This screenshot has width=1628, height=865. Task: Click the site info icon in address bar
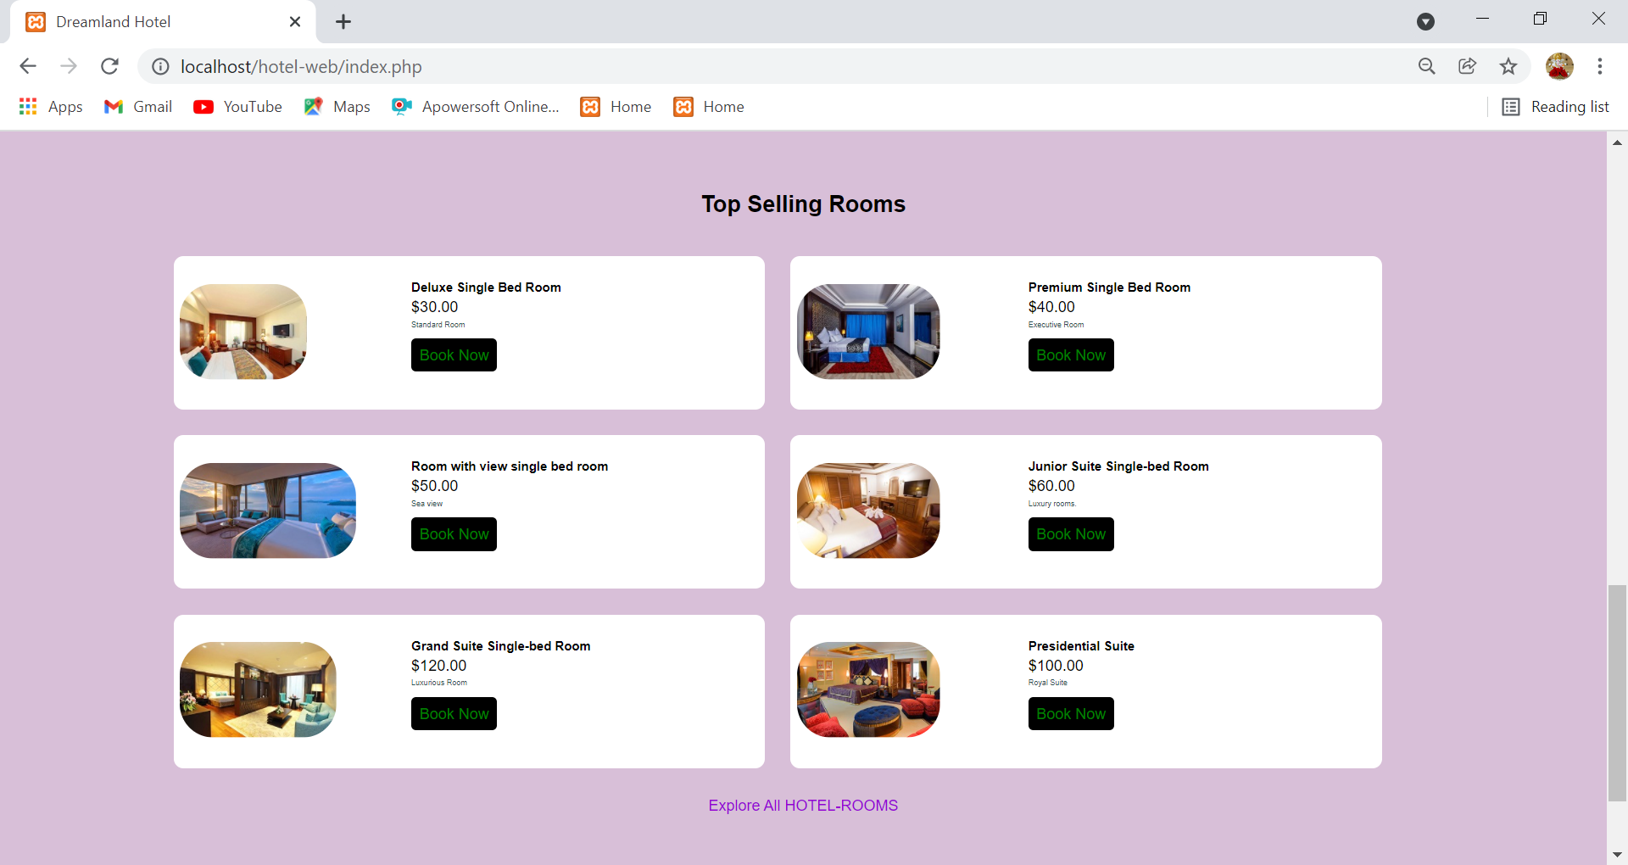pos(160,66)
